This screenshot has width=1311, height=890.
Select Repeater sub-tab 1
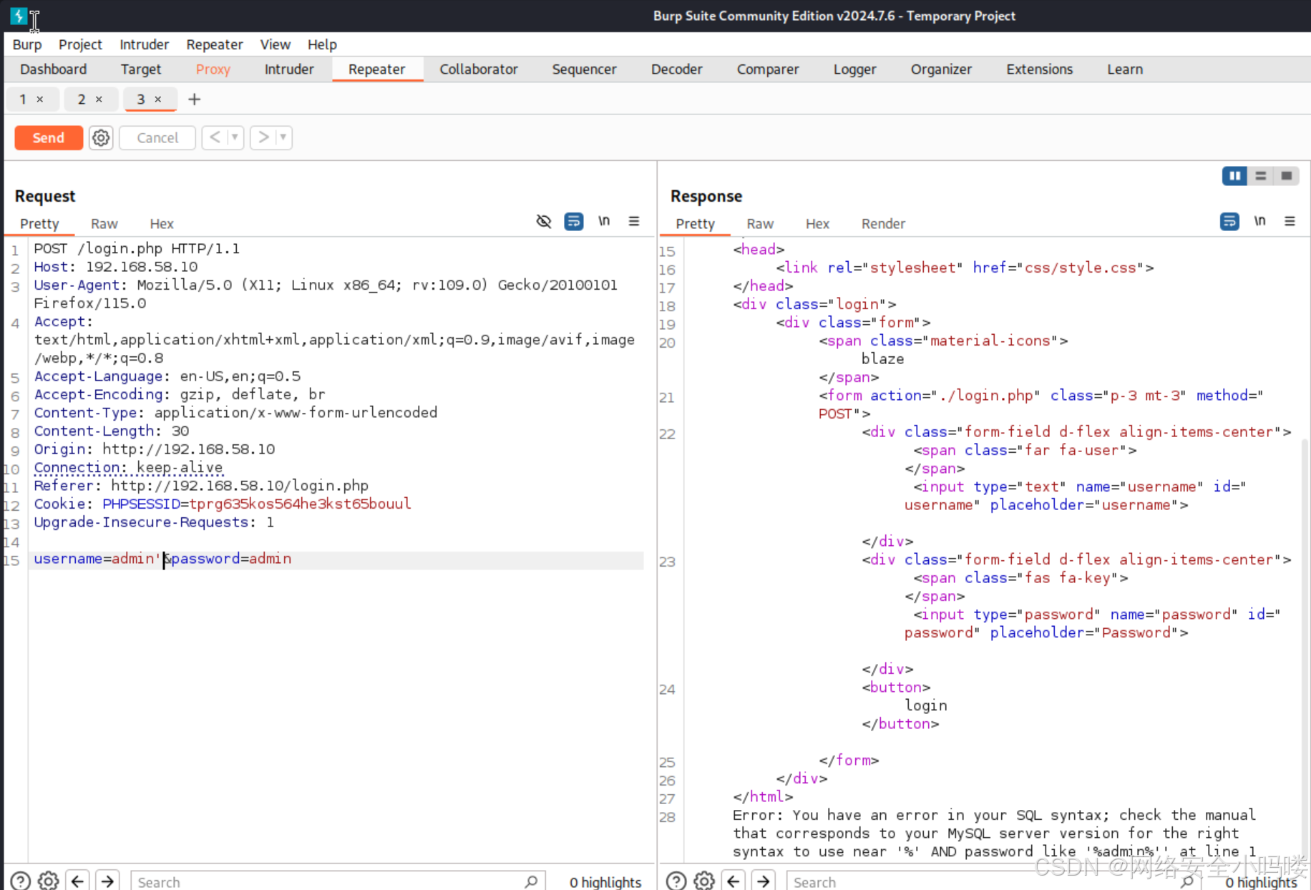pyautogui.click(x=23, y=99)
